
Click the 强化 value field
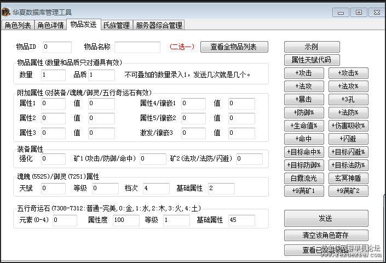53,159
